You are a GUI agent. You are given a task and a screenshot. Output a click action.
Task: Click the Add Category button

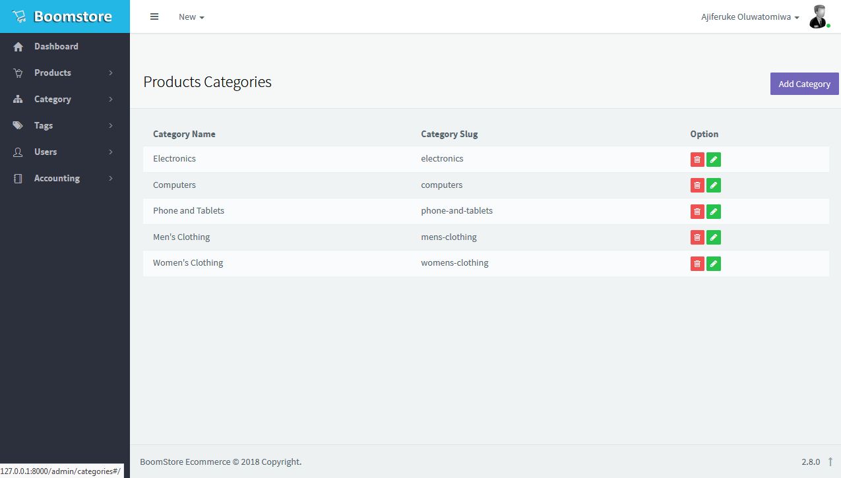[x=804, y=84]
